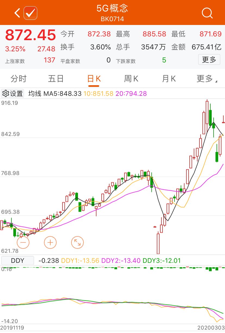The width and height of the screenshot is (225, 333).
Task: Open chart 设置 gear button
Action: (x=12, y=94)
